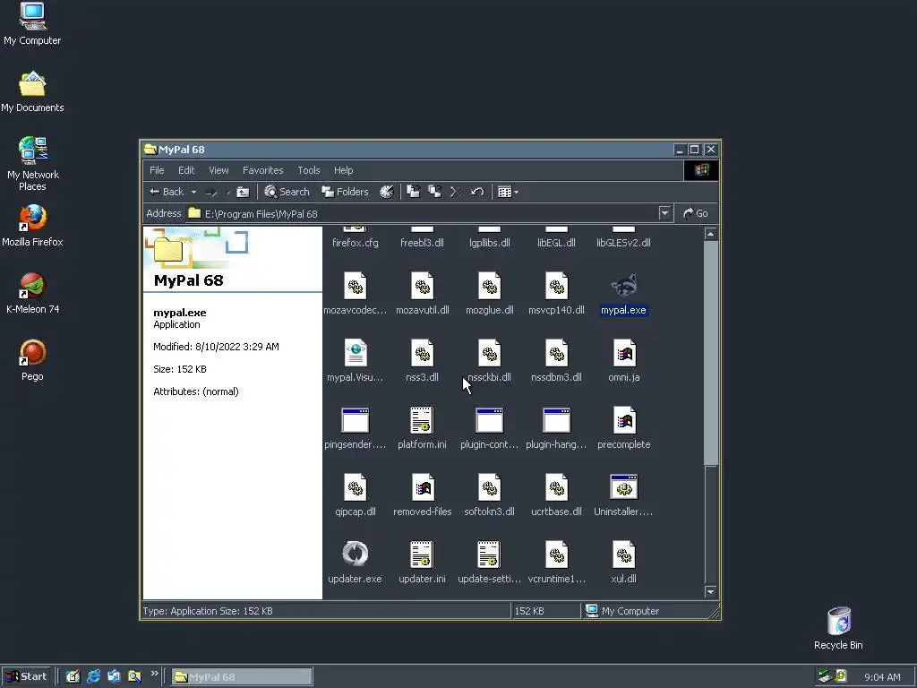Expand Quick Launch overflow chevron
917x688 pixels.
tap(154, 674)
